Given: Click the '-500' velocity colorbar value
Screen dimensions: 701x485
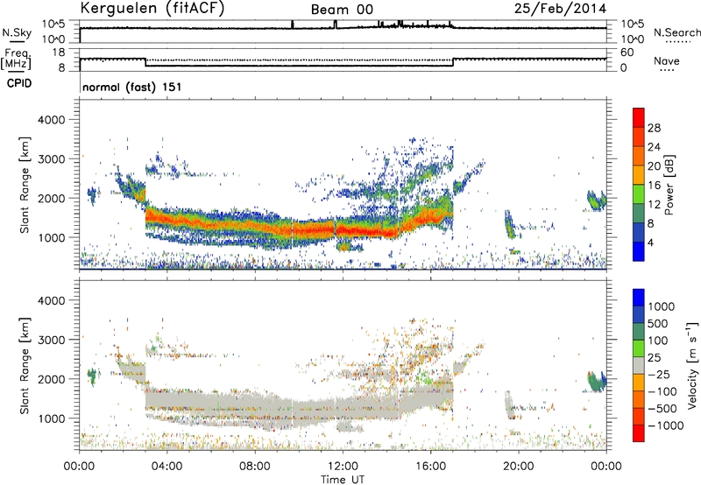Looking at the screenshot, I should [662, 409].
